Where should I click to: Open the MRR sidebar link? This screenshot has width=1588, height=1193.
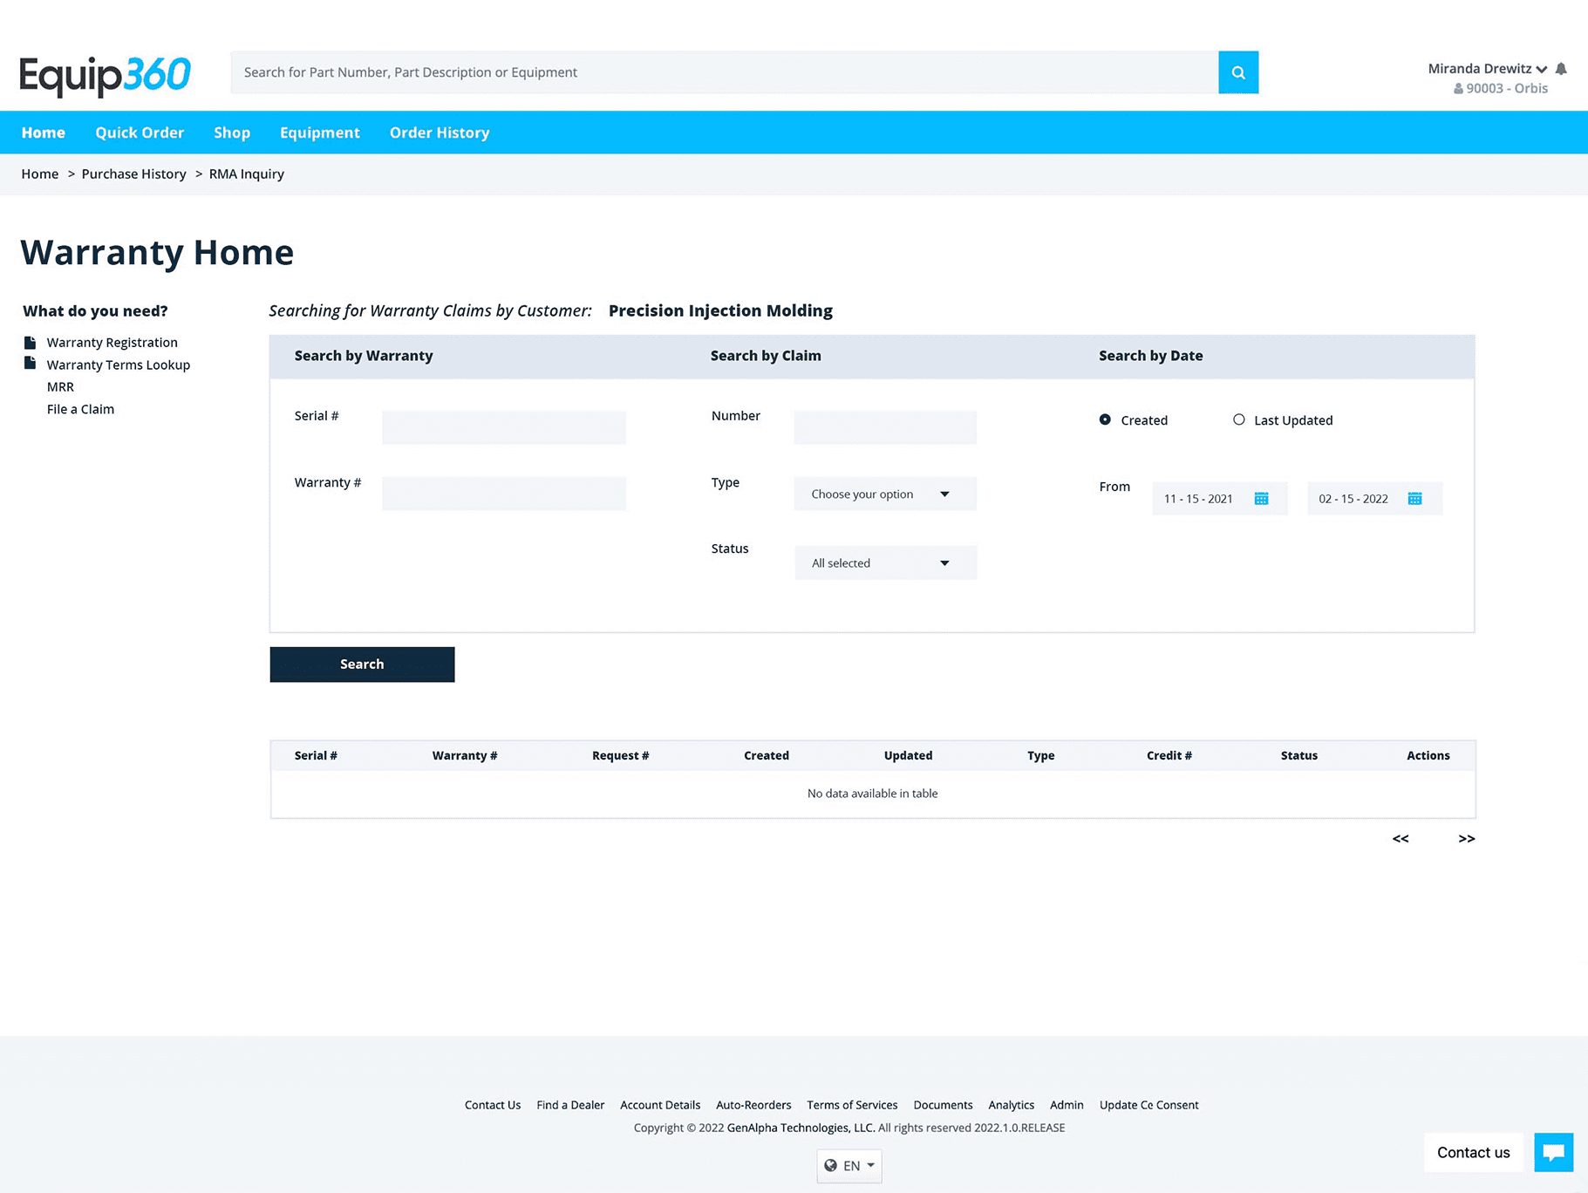point(60,387)
